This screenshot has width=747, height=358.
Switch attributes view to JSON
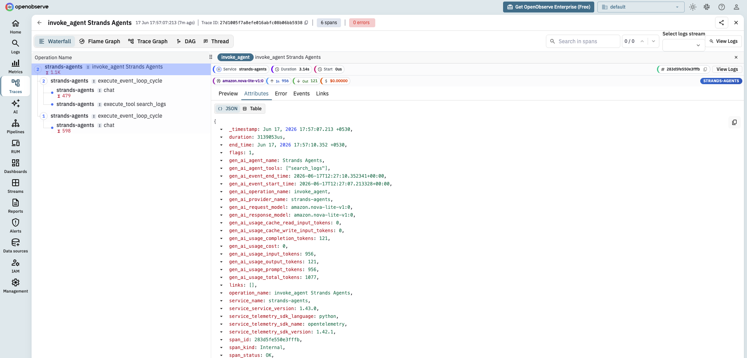click(228, 109)
